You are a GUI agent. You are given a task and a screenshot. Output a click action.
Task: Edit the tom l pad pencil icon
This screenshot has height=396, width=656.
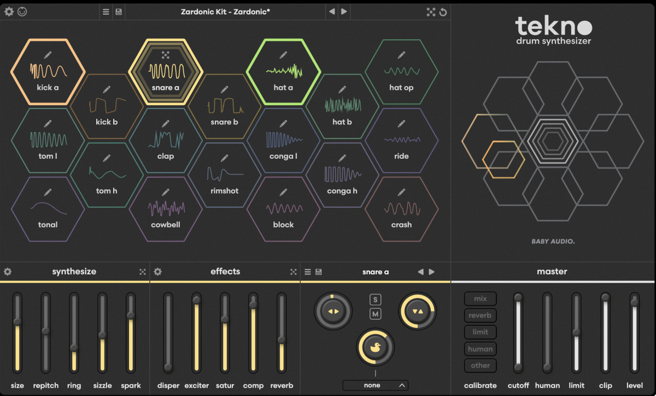tap(48, 123)
